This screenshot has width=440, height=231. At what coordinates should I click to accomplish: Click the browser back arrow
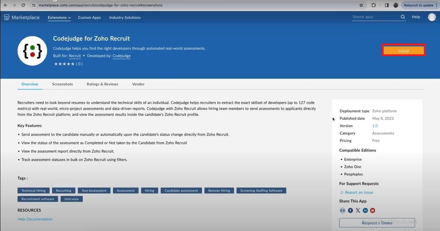5,5
